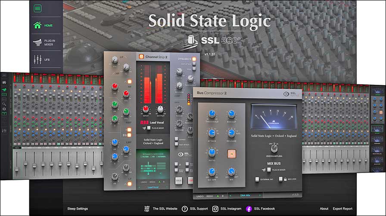Go to previous preset before DNA Mix

click(x=230, y=195)
